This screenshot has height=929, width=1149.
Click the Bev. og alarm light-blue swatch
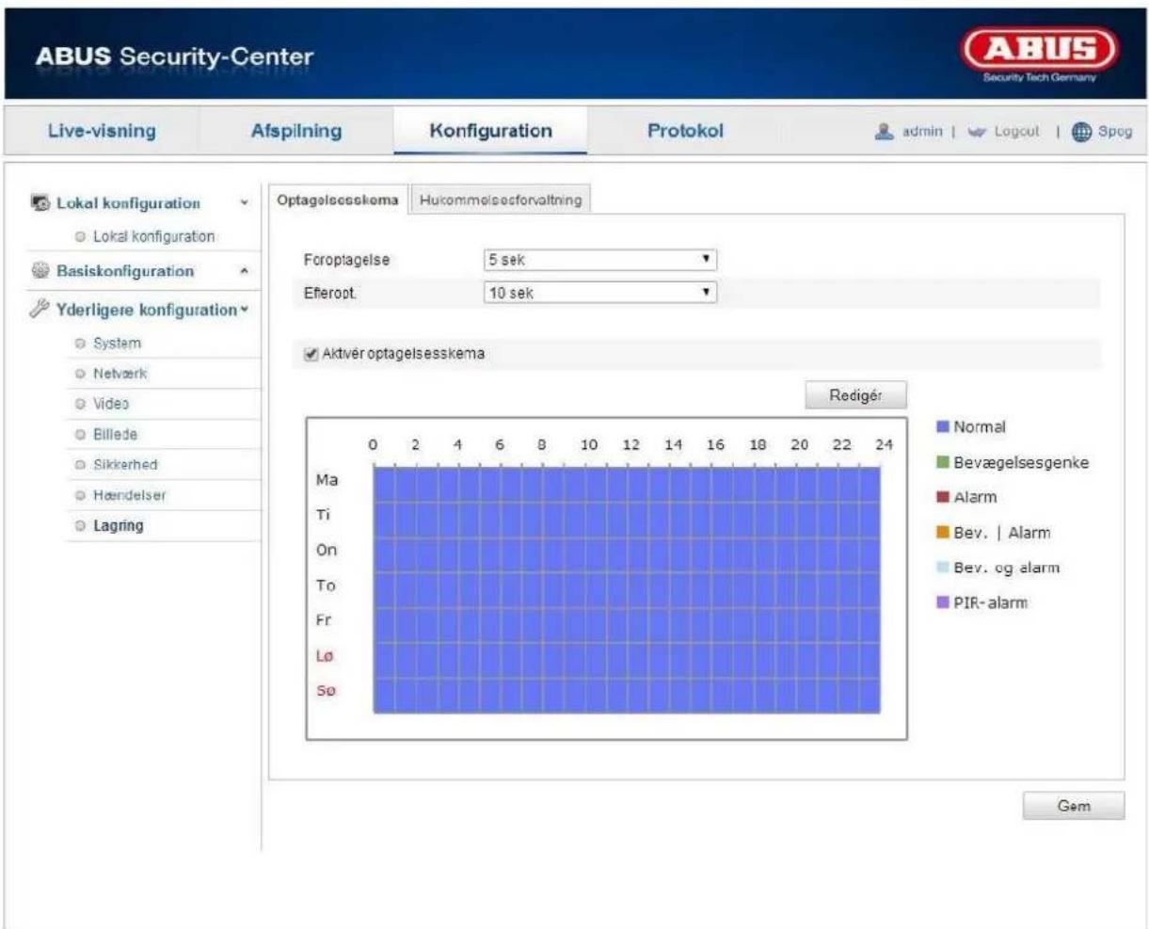click(942, 568)
